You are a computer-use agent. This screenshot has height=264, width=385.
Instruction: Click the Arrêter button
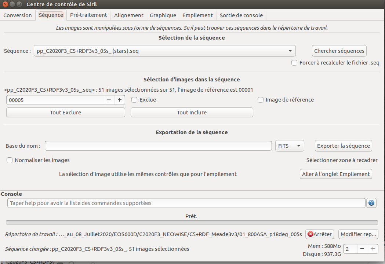point(320,234)
